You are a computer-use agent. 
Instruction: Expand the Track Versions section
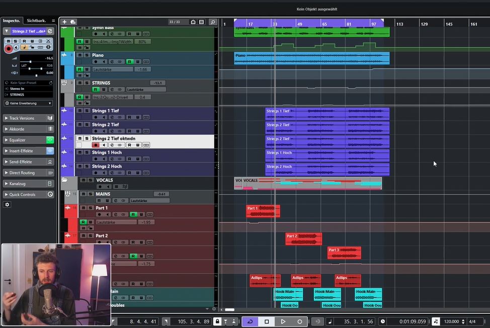pyautogui.click(x=6, y=118)
